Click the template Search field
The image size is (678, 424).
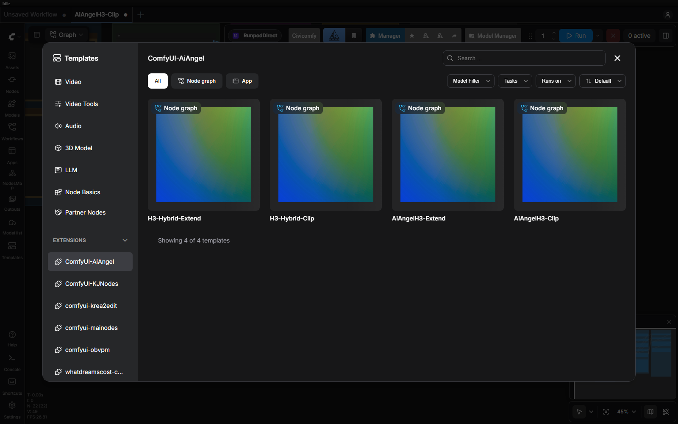click(x=524, y=58)
